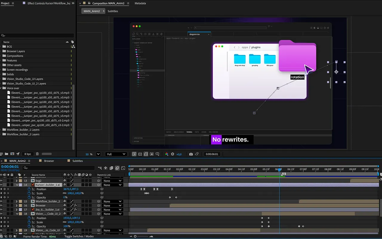The height and width of the screenshot is (239, 382).
Task: Expand the Workflow_builder_2 layer
Action: pyautogui.click(x=17, y=201)
